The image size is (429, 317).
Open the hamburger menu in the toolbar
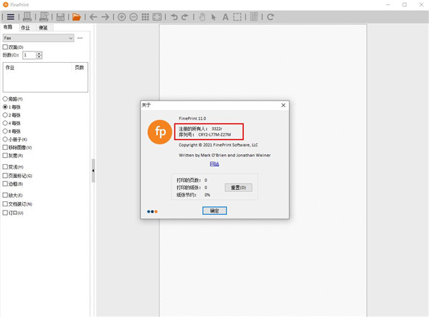pyautogui.click(x=11, y=17)
